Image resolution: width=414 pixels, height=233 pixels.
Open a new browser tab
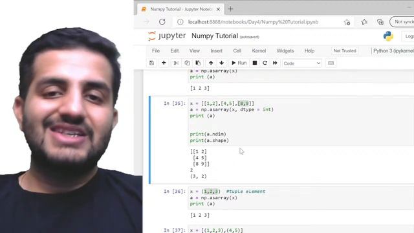pos(230,9)
